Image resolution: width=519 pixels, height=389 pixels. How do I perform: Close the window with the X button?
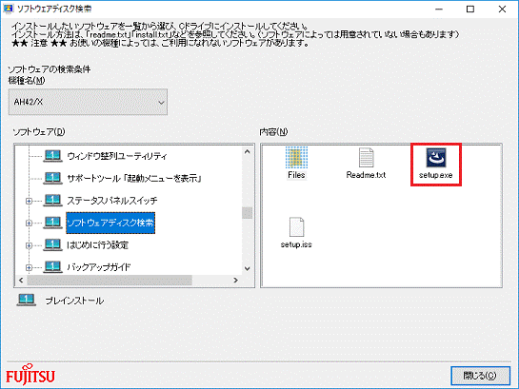coord(502,10)
